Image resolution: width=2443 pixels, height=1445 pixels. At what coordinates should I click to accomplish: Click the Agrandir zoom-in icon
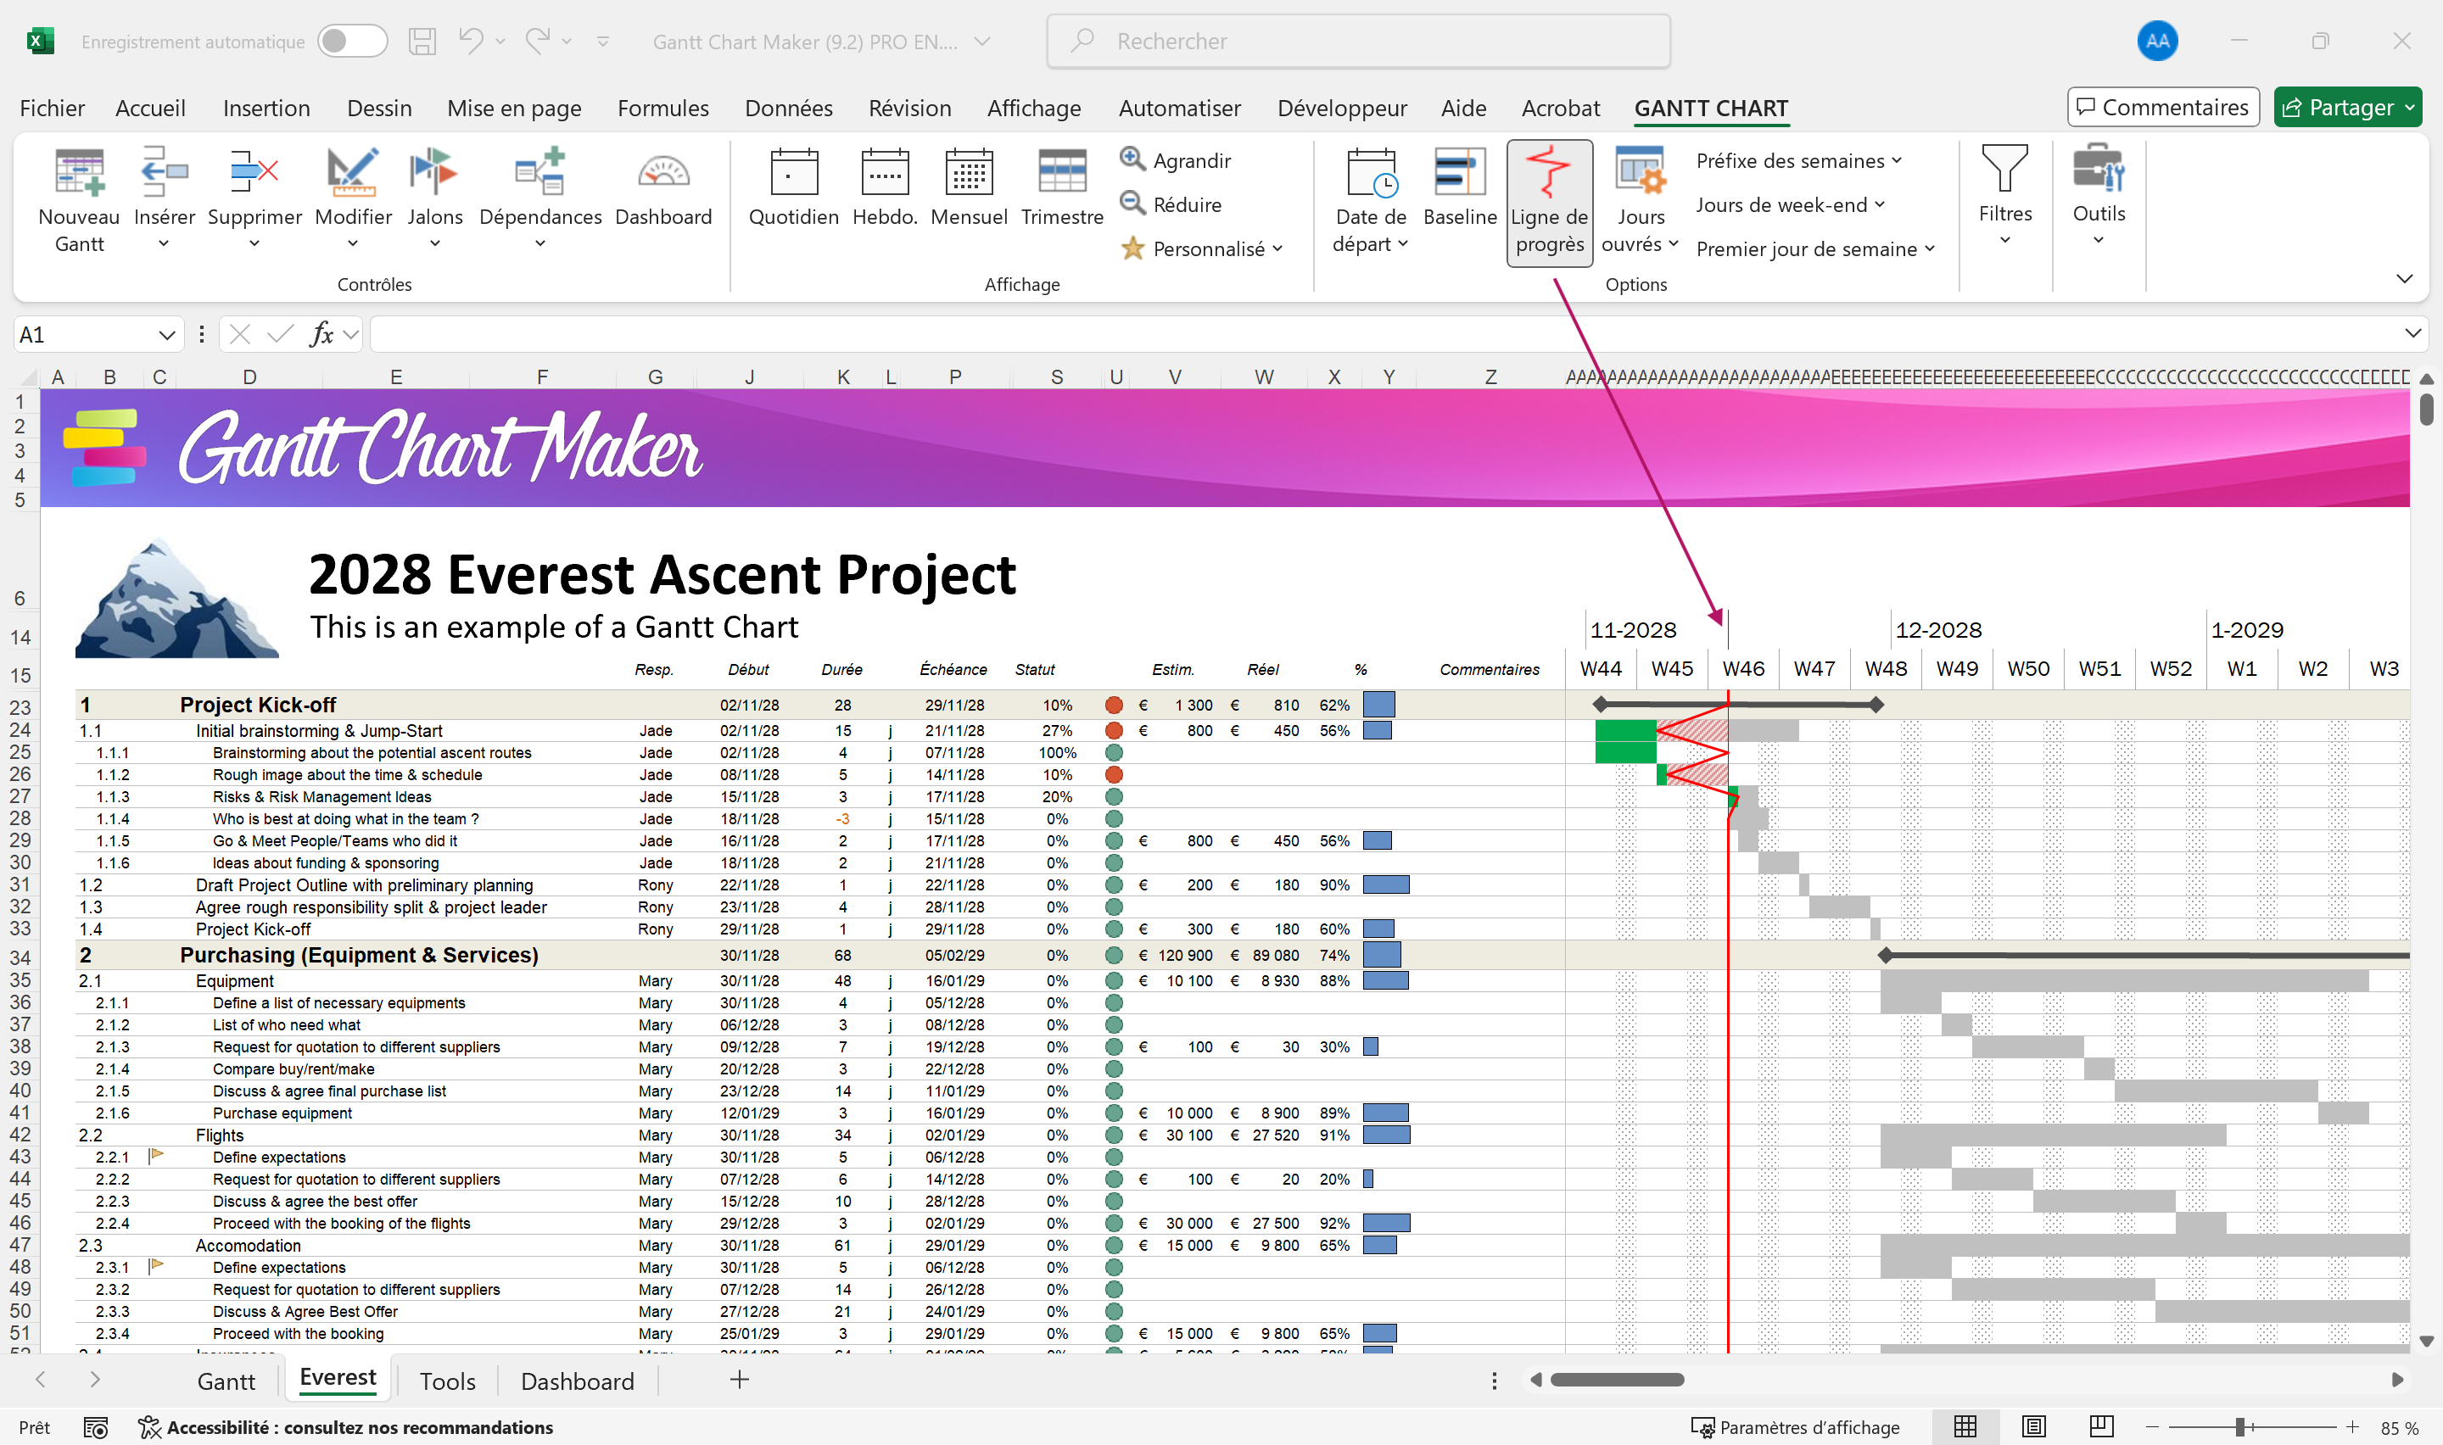tap(1132, 159)
